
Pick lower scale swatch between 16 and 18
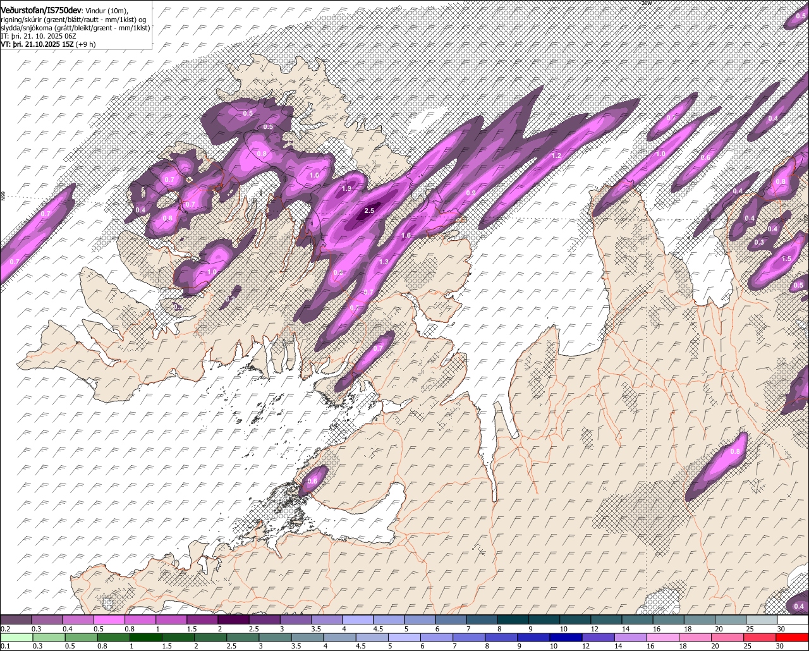(664, 637)
